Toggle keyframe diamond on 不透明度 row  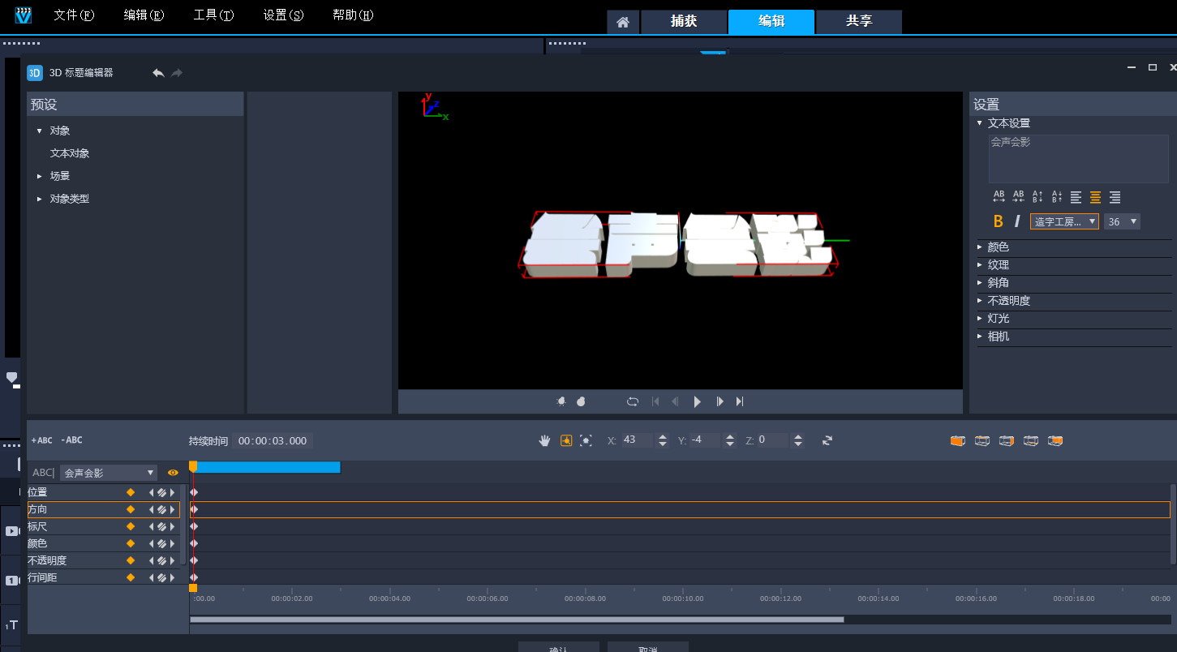click(130, 560)
